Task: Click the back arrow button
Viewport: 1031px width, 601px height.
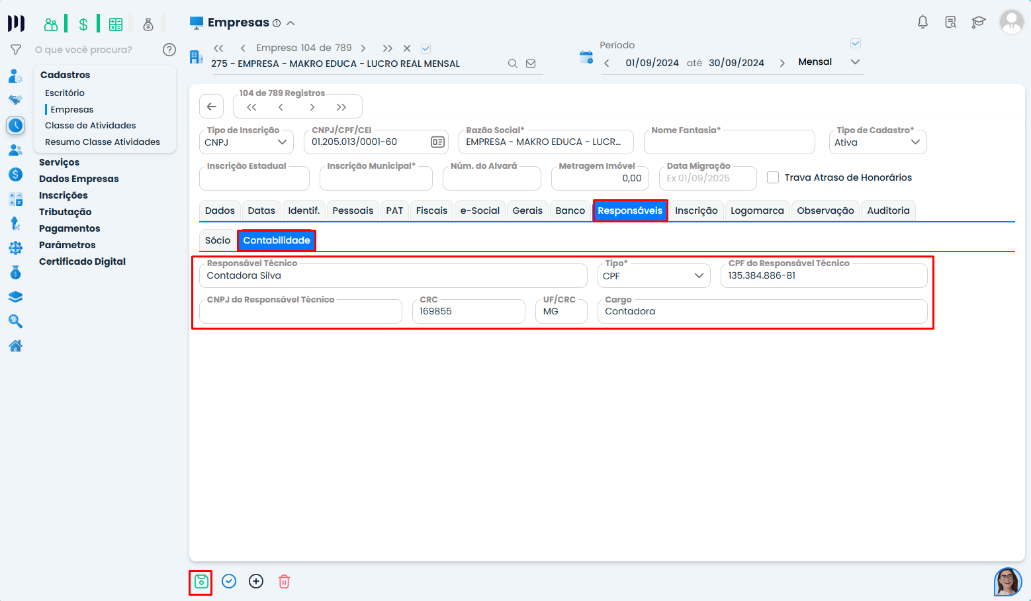Action: coord(212,107)
